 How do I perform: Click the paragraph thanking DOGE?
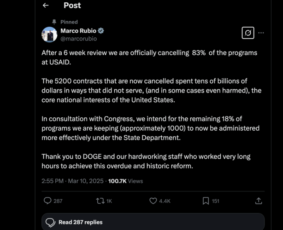(146, 161)
